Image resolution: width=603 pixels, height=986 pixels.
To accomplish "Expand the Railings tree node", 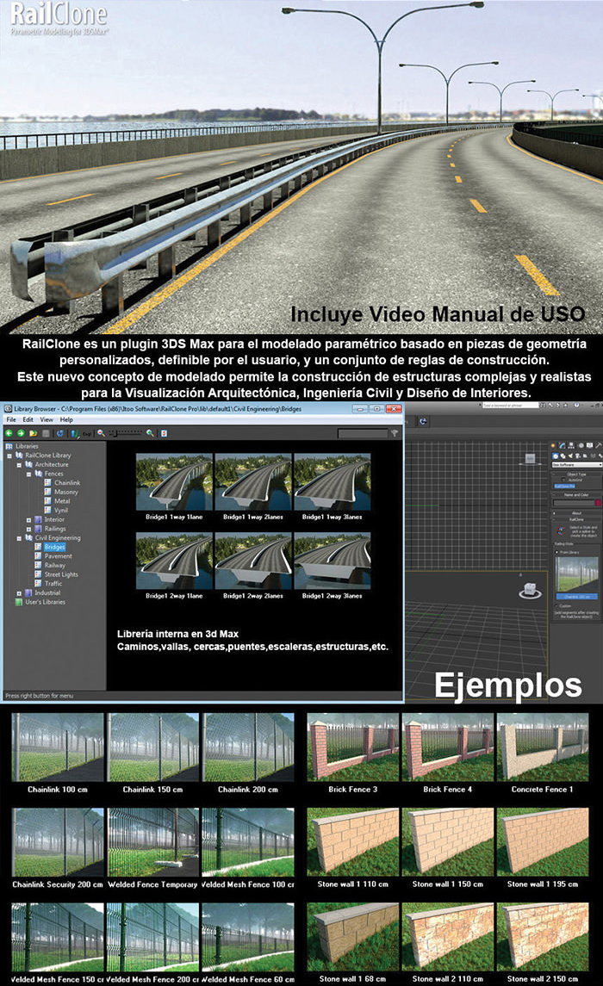I will point(29,529).
